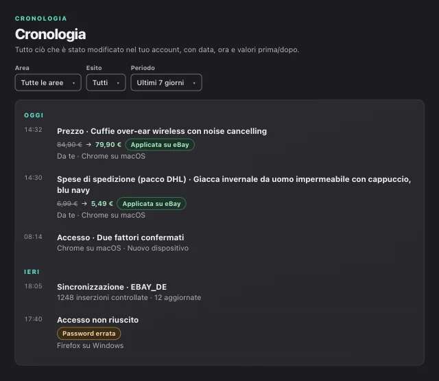Click 'Applicata su eBay' badge for the Cuffie price change
This screenshot has height=381, width=439.
pyautogui.click(x=160, y=145)
